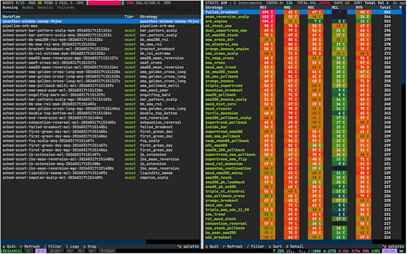Click the exhaustion_reversal strategy in left pane
407x254 pixels.
[x=160, y=123]
